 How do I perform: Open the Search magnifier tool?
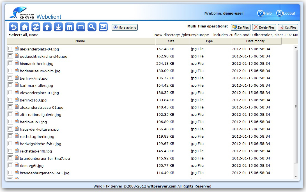click(92, 27)
